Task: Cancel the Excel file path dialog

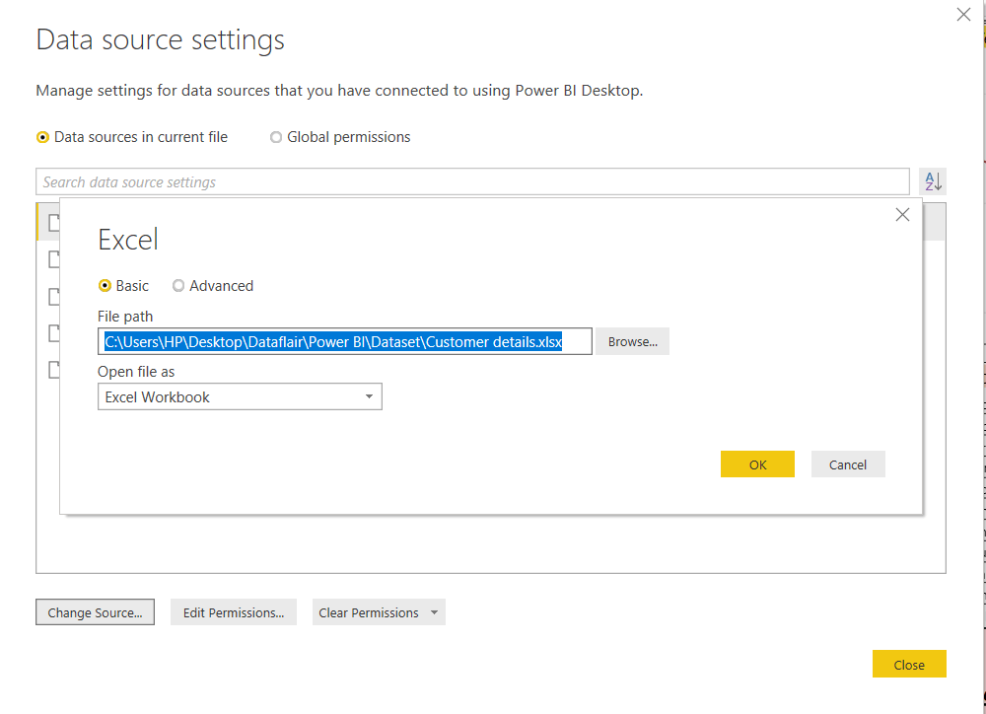Action: tap(848, 464)
